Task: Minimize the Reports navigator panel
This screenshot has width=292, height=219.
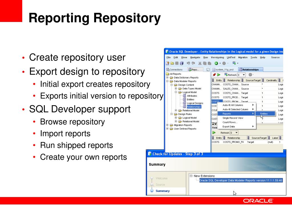Action: [208, 70]
